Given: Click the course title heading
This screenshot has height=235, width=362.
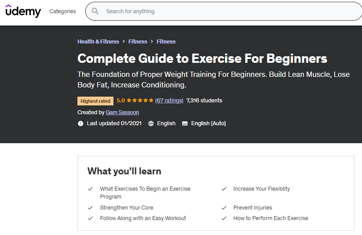Looking at the screenshot, I should [202, 58].
